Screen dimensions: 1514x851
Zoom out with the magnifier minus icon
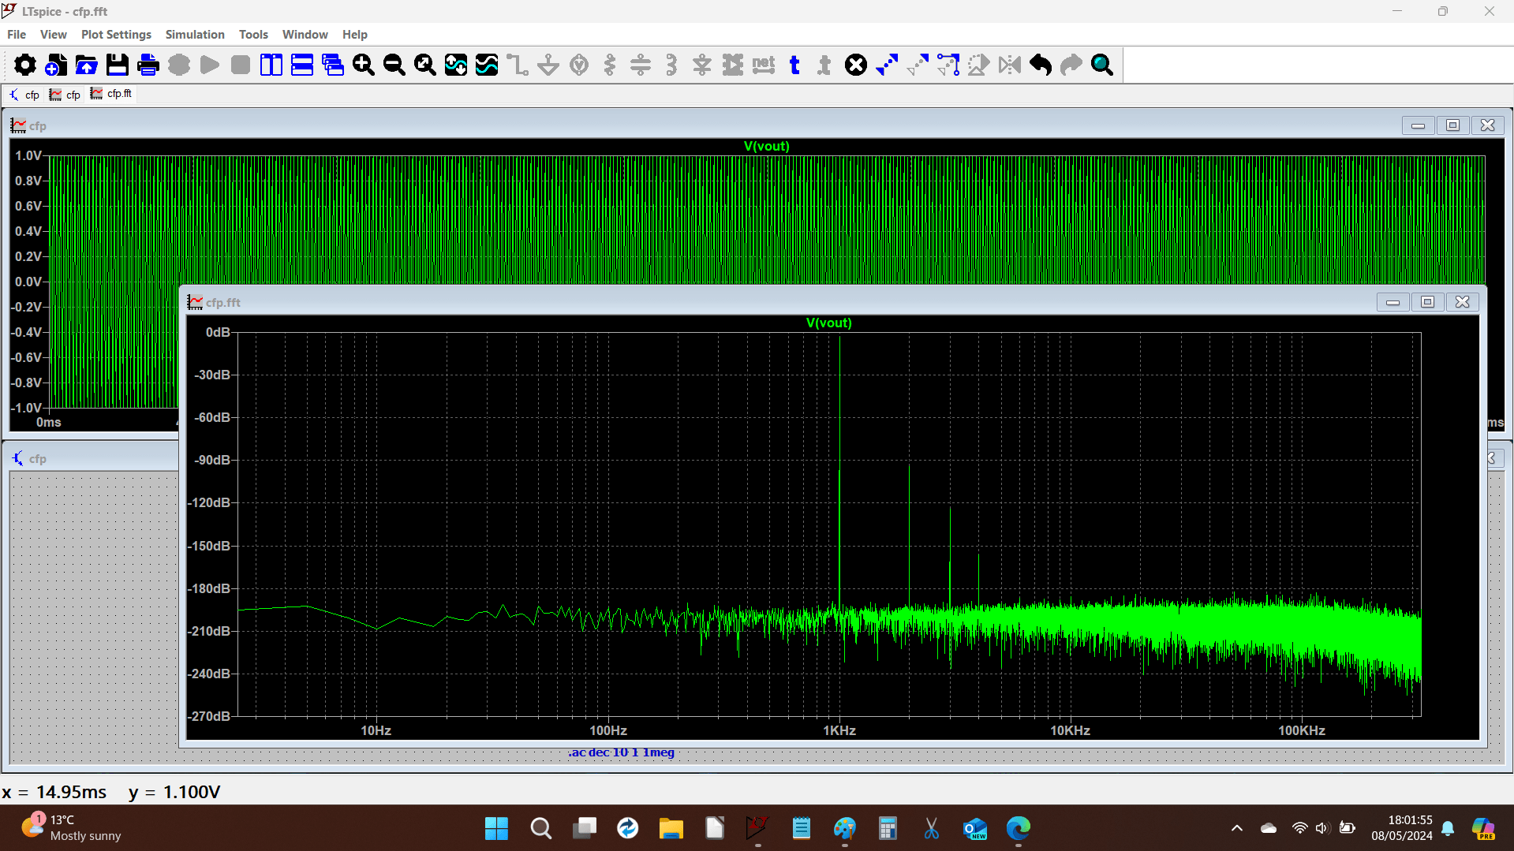click(x=394, y=65)
